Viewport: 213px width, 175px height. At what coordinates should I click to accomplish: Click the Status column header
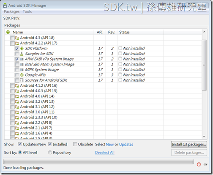click(x=141, y=32)
